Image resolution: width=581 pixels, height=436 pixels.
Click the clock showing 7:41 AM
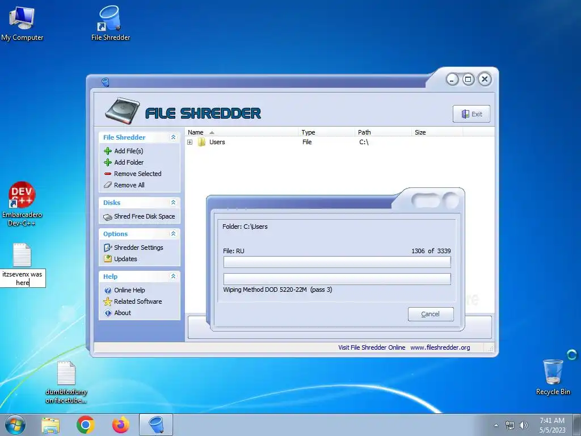pyautogui.click(x=552, y=421)
